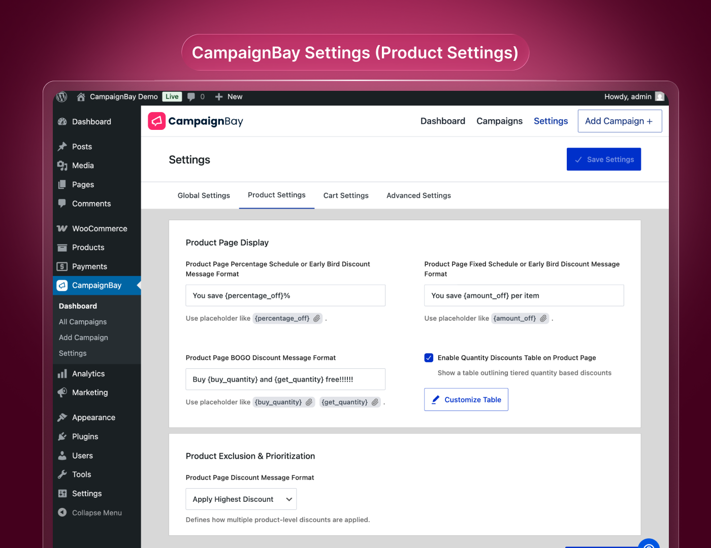Open the Appearance brush icon

(x=62, y=418)
